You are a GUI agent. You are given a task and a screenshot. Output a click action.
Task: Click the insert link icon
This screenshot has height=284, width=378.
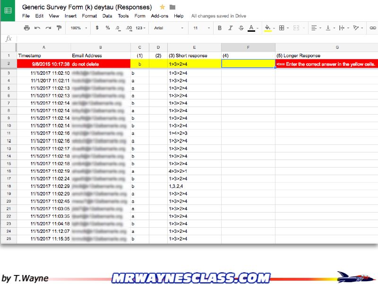[x=372, y=28]
